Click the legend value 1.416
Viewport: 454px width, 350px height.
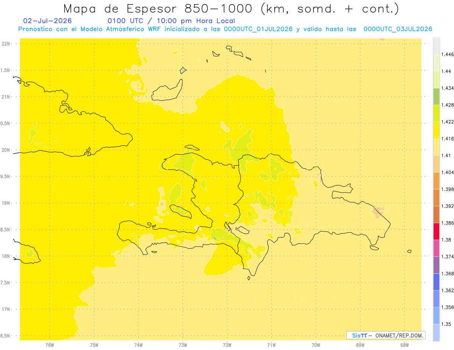pos(448,139)
